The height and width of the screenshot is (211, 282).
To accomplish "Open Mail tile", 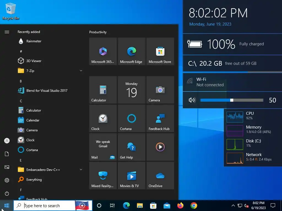I will point(103,147).
